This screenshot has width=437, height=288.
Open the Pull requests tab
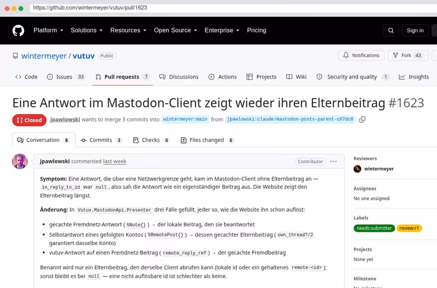[122, 77]
